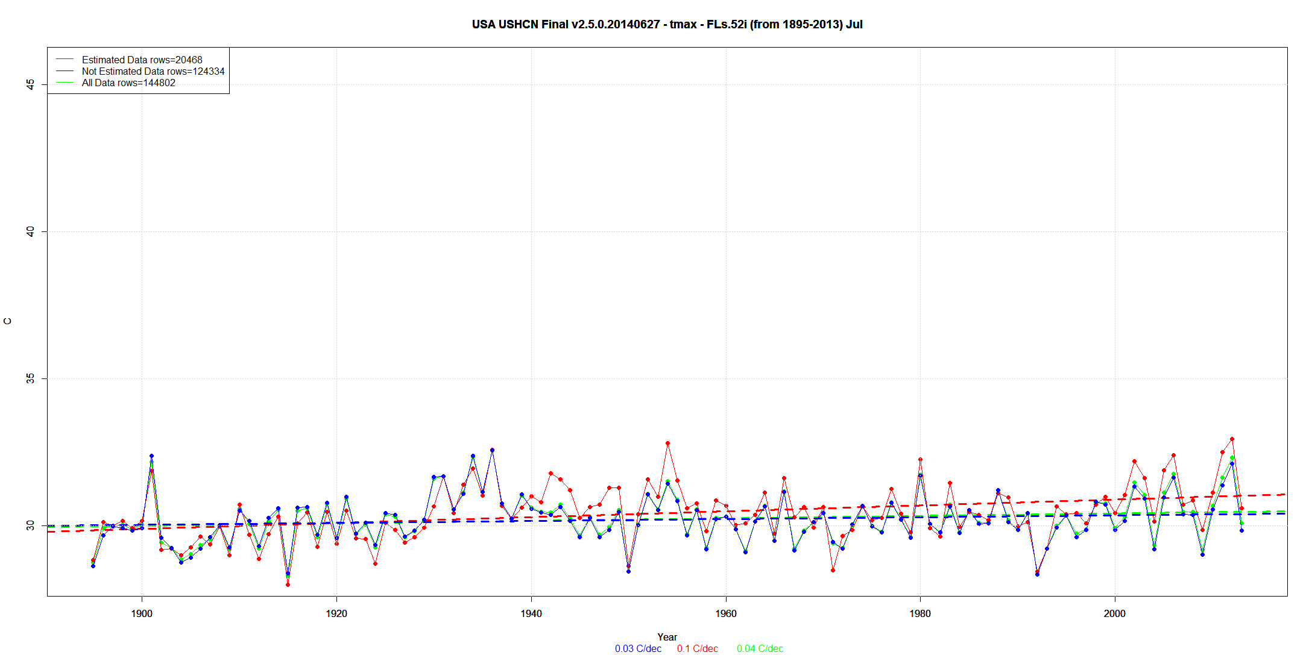Click the All Data legend entry
Image resolution: width=1312 pixels, height=655 pixels.
coord(128,83)
